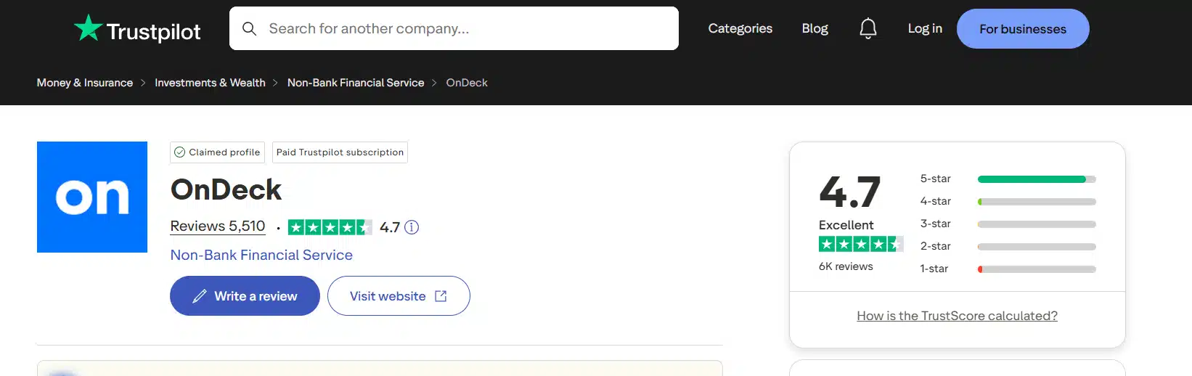Click the Claimed profile checkmark badge
The image size is (1192, 376).
[217, 152]
